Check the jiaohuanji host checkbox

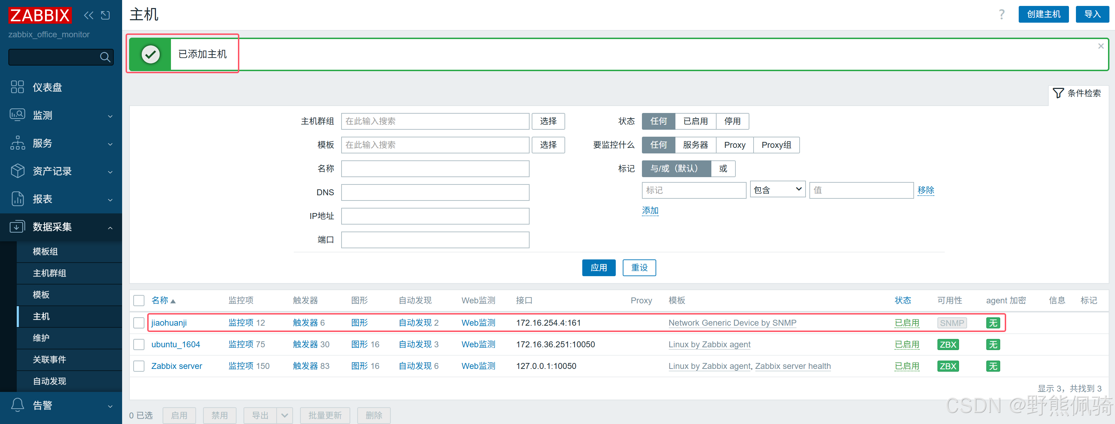coord(139,323)
